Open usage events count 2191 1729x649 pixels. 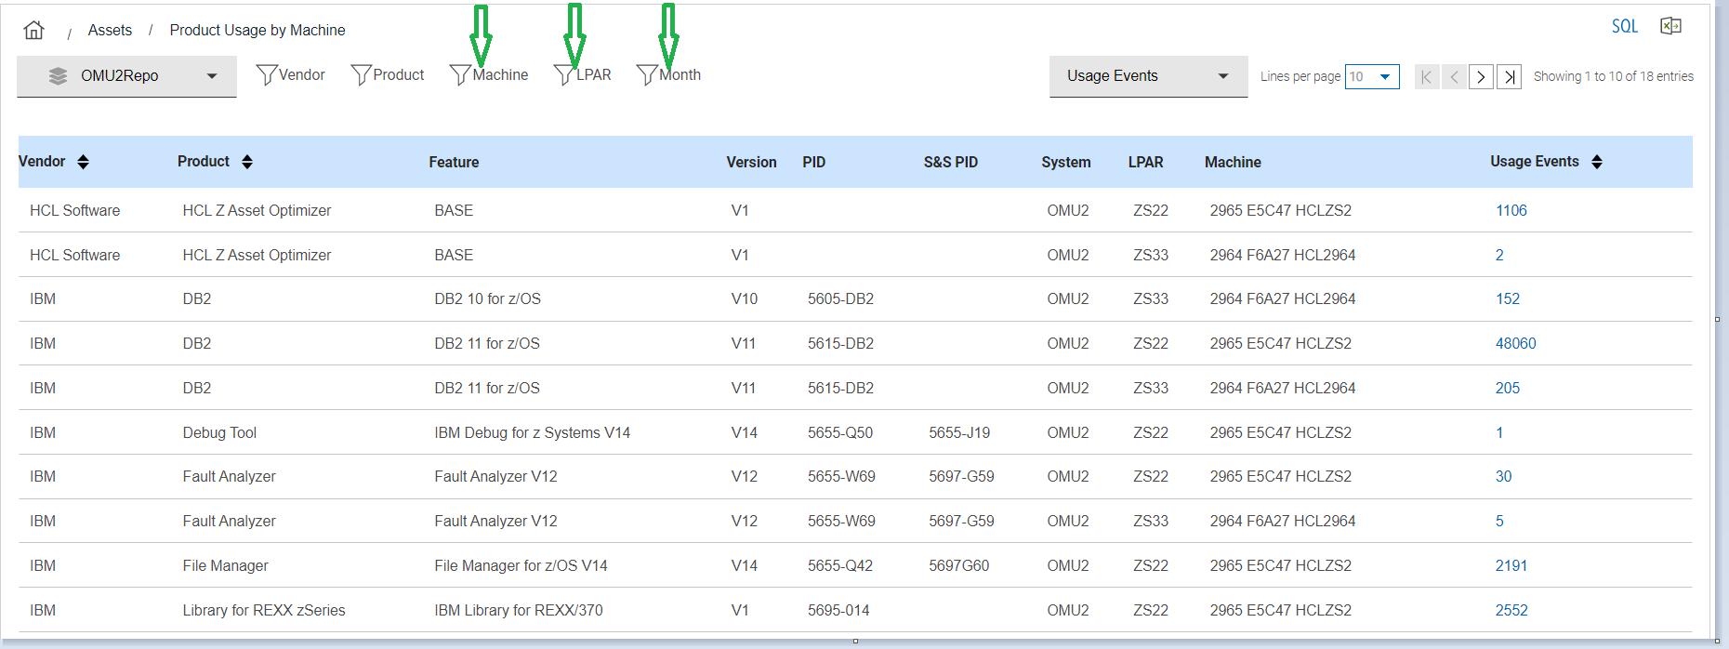click(1511, 565)
